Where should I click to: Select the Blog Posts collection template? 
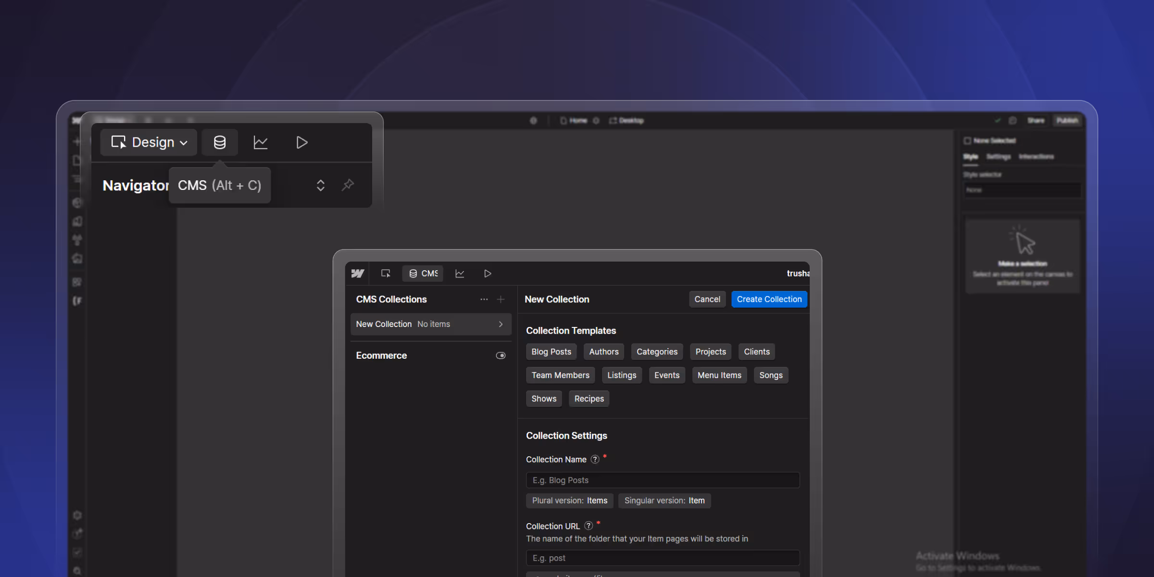[x=551, y=351]
